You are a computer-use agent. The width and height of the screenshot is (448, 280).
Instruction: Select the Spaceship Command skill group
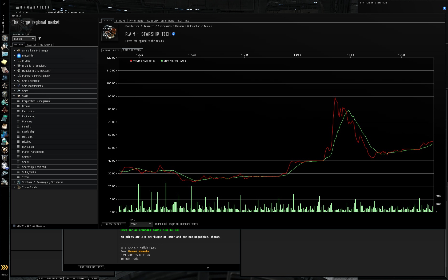(x=54, y=167)
